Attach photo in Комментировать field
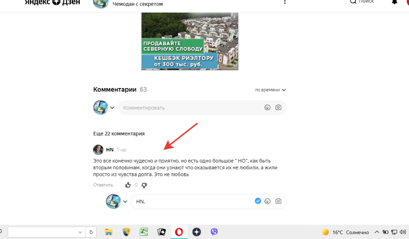Image resolution: width=409 pixels, height=239 pixels. 278,108
